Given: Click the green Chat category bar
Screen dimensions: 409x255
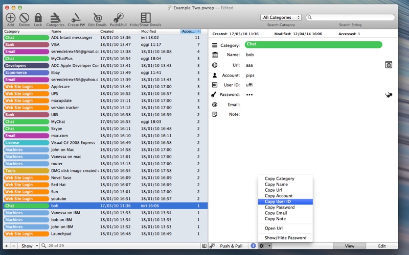Looking at the screenshot, I should pos(313,45).
